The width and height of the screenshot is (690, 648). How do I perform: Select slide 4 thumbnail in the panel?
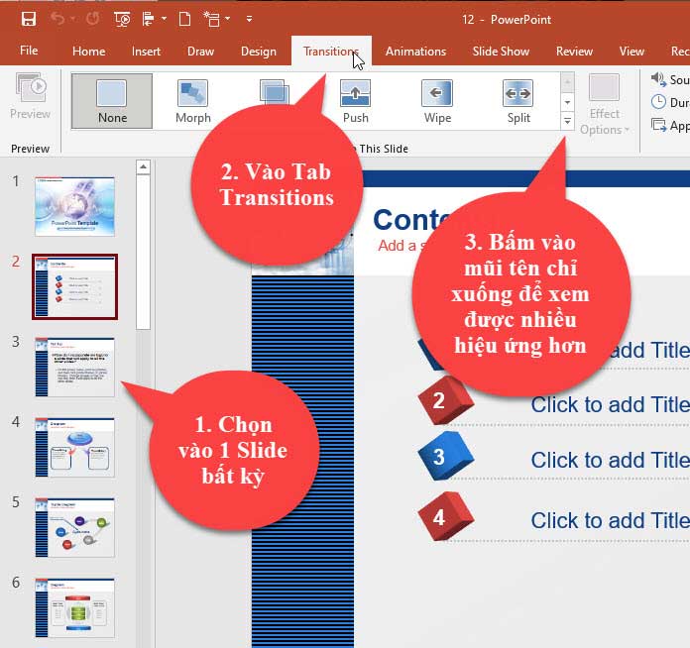coord(74,447)
